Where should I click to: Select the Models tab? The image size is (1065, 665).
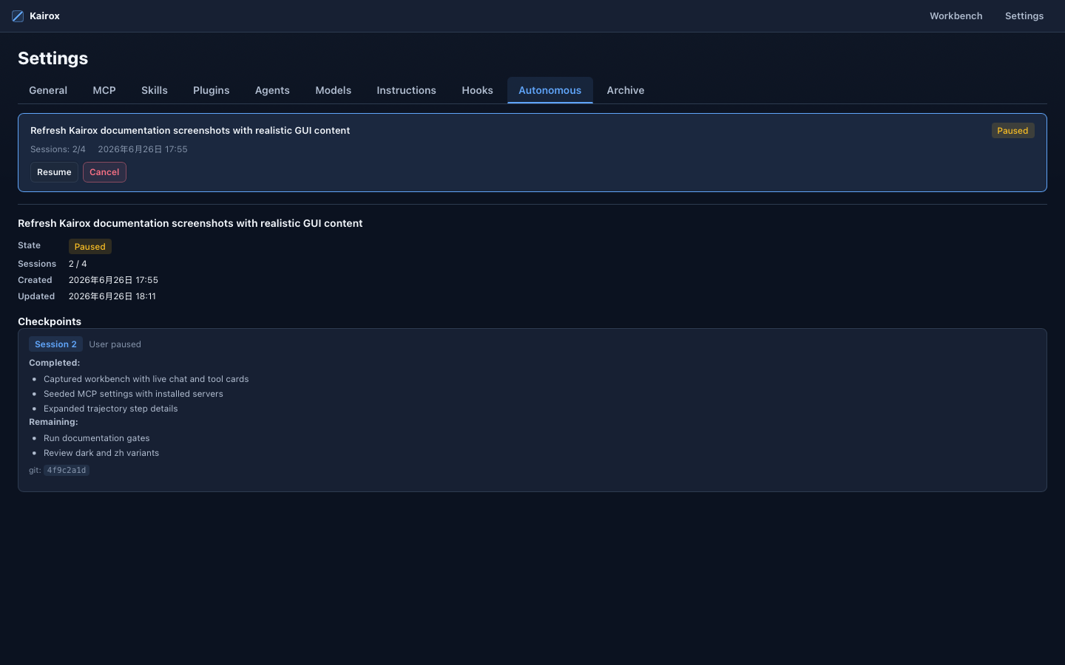point(334,90)
